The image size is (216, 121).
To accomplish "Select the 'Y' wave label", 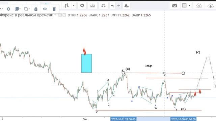I will [x=176, y=110].
